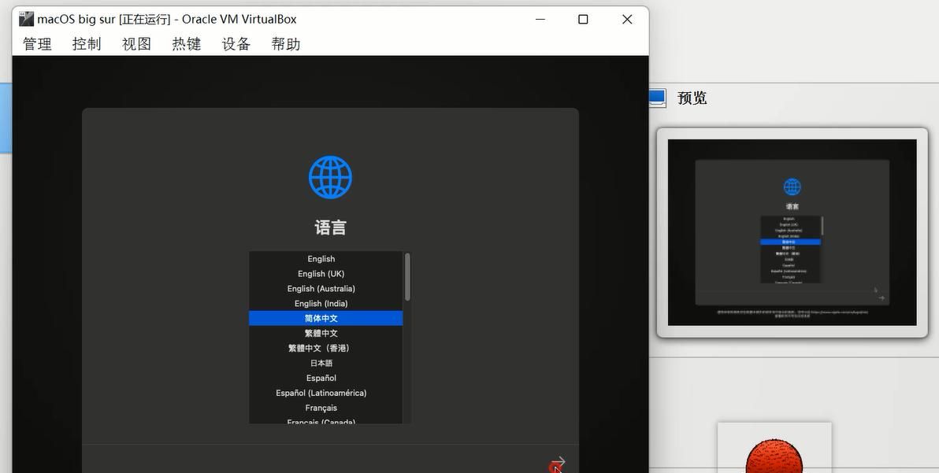The image size is (939, 473).
Task: Choose Español (Latinoamérica) in the list
Action: click(321, 393)
